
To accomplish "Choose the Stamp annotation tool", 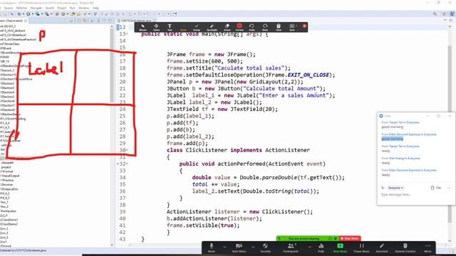I will click(x=197, y=27).
